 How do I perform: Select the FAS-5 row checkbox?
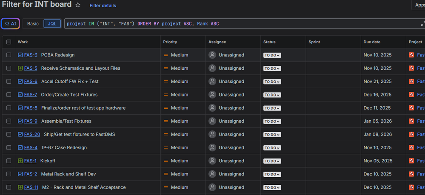tap(9, 68)
